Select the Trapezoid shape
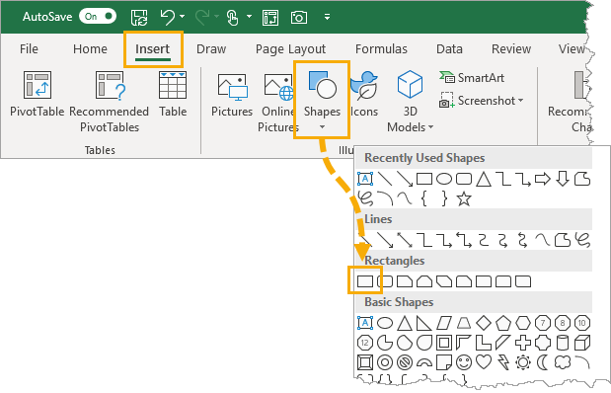This screenshot has width=611, height=393. click(464, 323)
